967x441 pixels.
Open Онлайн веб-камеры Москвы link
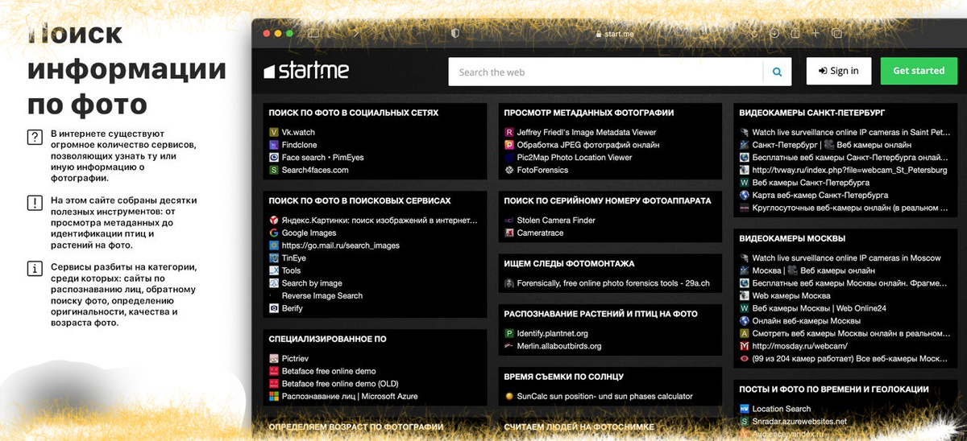(x=807, y=321)
